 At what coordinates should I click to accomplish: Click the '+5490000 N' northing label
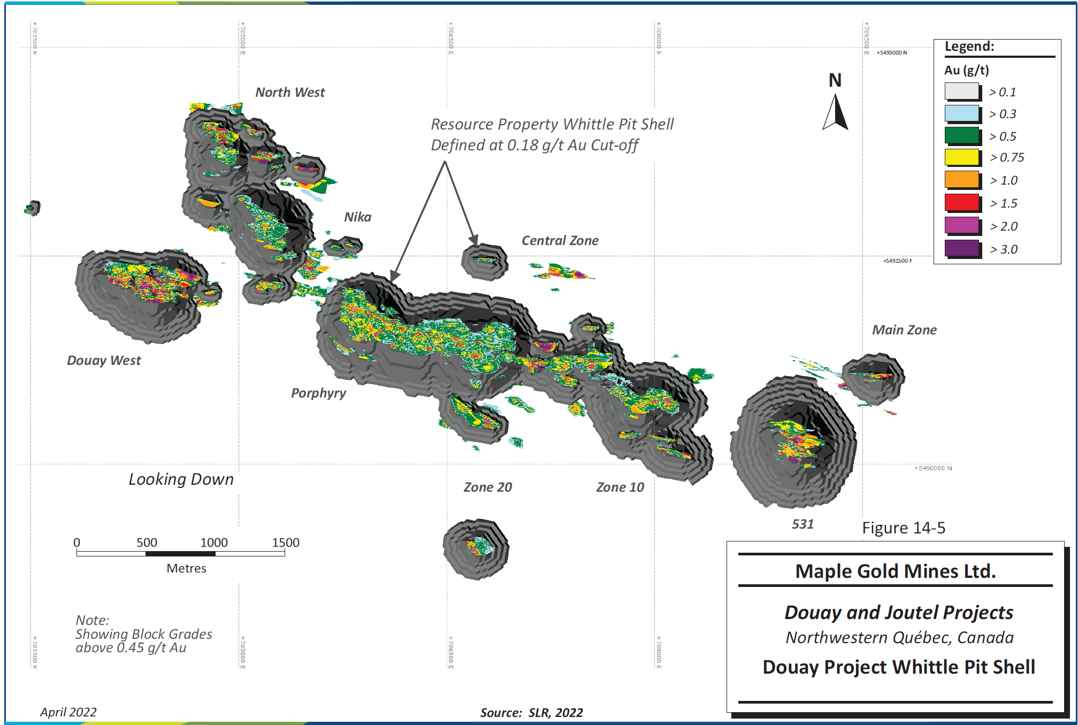933,468
